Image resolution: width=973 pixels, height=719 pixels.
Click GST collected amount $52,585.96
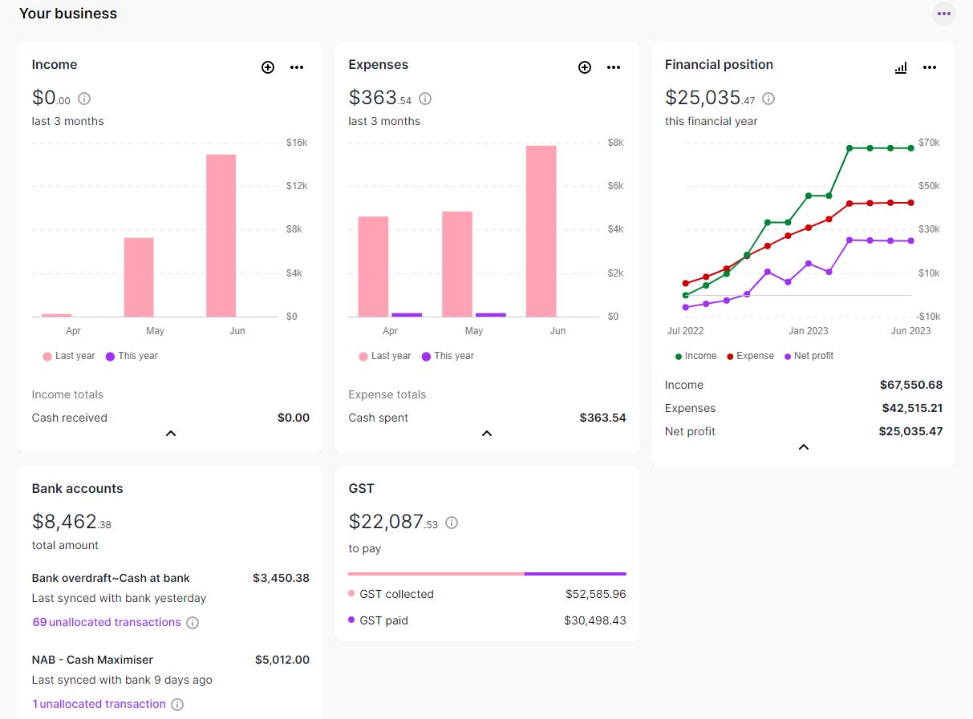click(595, 594)
